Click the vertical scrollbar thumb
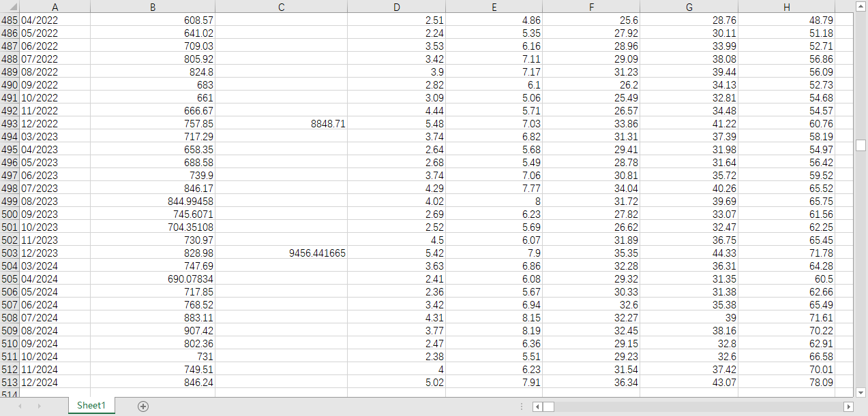868x416 pixels. (x=860, y=145)
